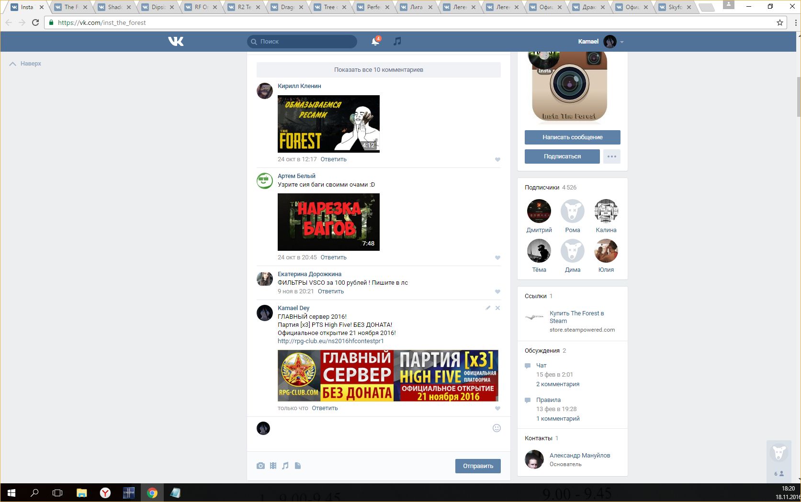801x502 pixels.
Task: Like Екатерина Дорожкина's comment
Action: coord(497,292)
